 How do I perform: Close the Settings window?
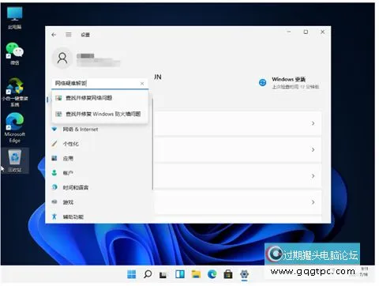(x=323, y=32)
